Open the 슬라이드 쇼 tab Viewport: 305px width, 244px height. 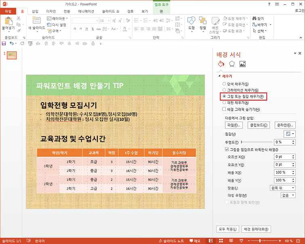pyautogui.click(x=111, y=11)
